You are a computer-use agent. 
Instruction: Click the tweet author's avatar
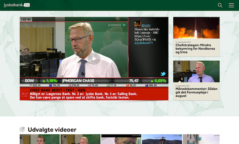click(137, 24)
